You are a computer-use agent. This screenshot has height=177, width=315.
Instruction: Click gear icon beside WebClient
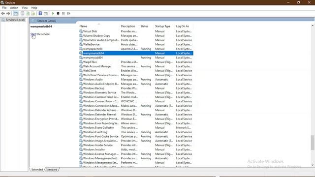[81, 71]
